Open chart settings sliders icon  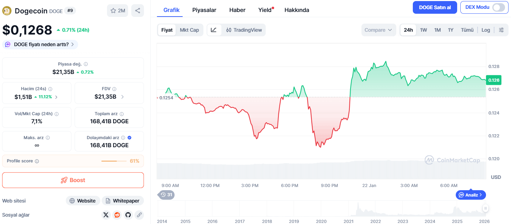[501, 30]
